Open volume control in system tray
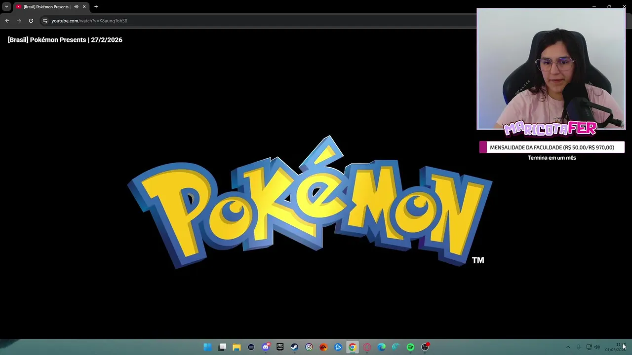 click(x=597, y=347)
